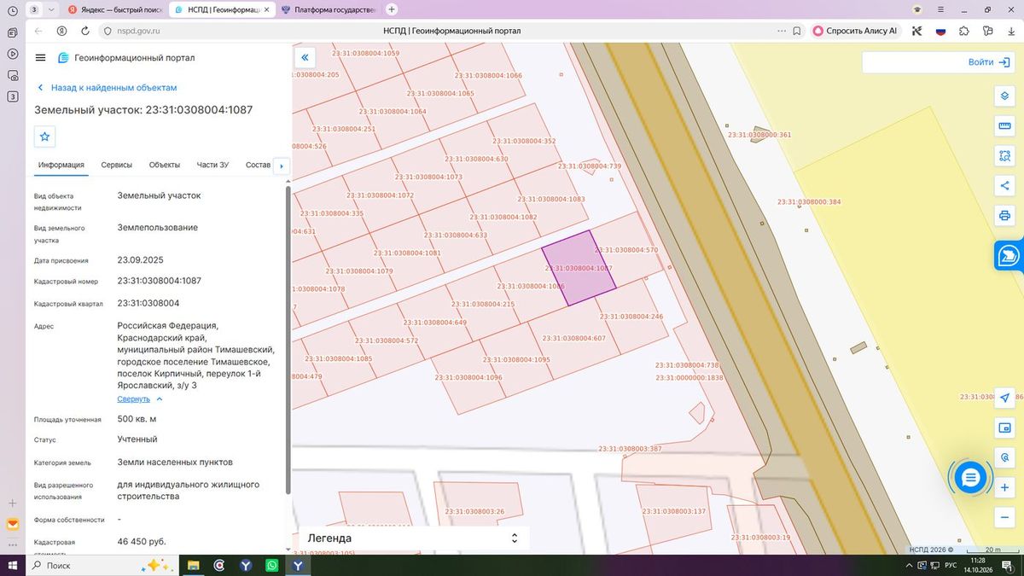Show more tabs with the tab-strip arrow
This screenshot has width=1024, height=576.
[281, 166]
